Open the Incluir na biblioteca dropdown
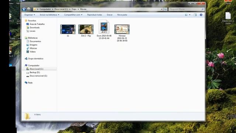The image size is (236, 133). pyautogui.click(x=49, y=15)
